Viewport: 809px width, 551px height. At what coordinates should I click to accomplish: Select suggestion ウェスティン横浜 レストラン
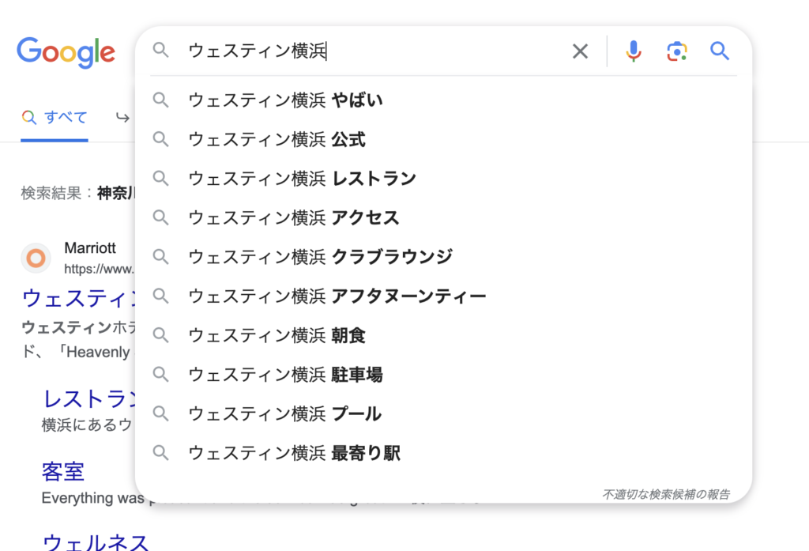(x=444, y=179)
